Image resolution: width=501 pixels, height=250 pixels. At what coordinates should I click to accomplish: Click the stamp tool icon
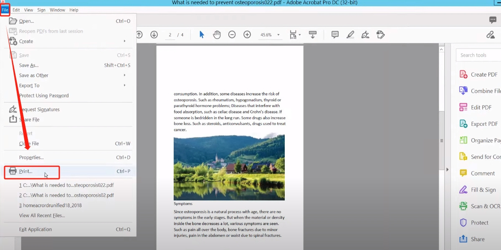coord(380,35)
